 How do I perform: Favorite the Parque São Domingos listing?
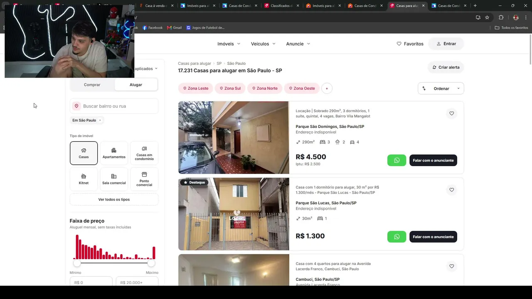[452, 113]
